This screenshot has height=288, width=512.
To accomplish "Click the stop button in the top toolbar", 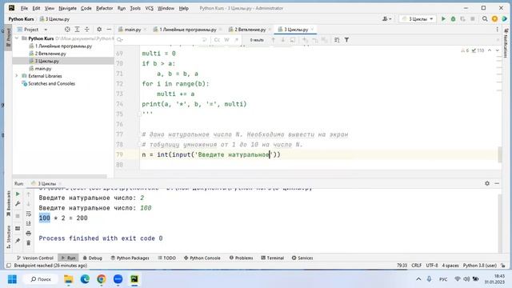I will [473, 19].
